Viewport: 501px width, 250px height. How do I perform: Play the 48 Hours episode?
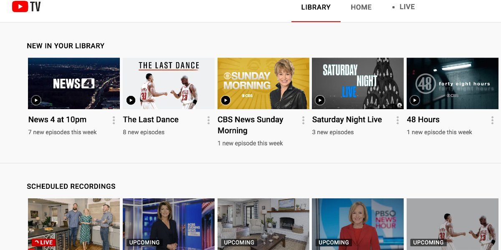coord(415,100)
